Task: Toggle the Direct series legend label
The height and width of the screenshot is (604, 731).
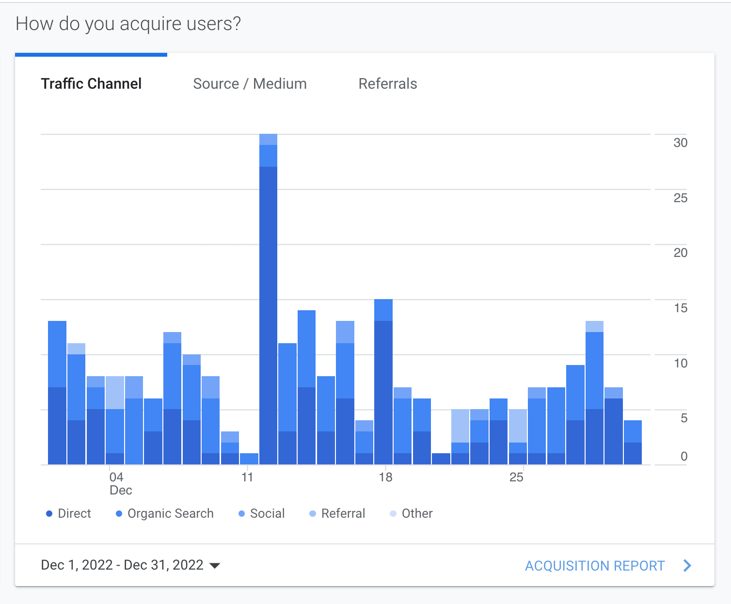Action: pyautogui.click(x=74, y=514)
